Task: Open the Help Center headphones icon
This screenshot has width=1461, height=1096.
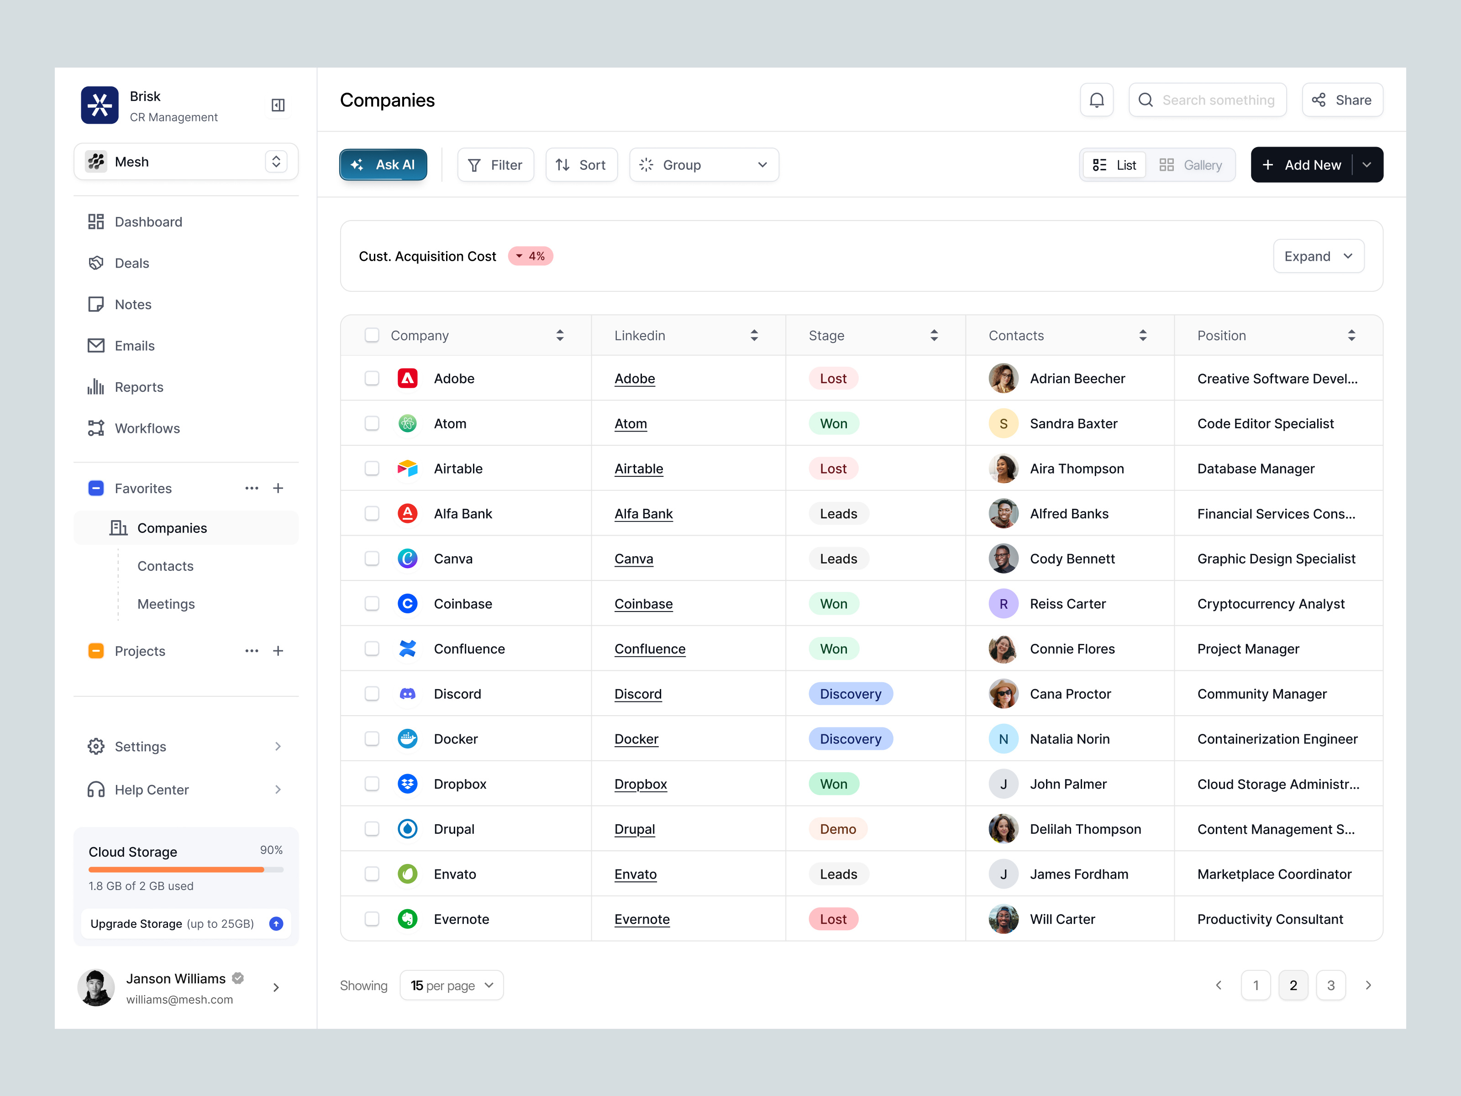Action: [96, 790]
